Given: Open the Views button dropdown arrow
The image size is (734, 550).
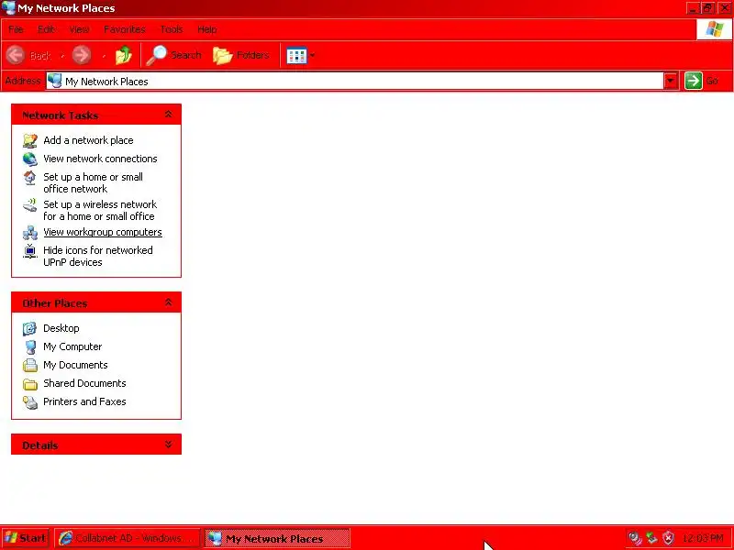Looking at the screenshot, I should point(312,55).
